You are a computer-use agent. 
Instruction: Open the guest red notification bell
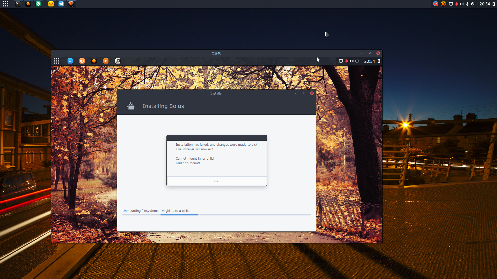click(x=347, y=61)
